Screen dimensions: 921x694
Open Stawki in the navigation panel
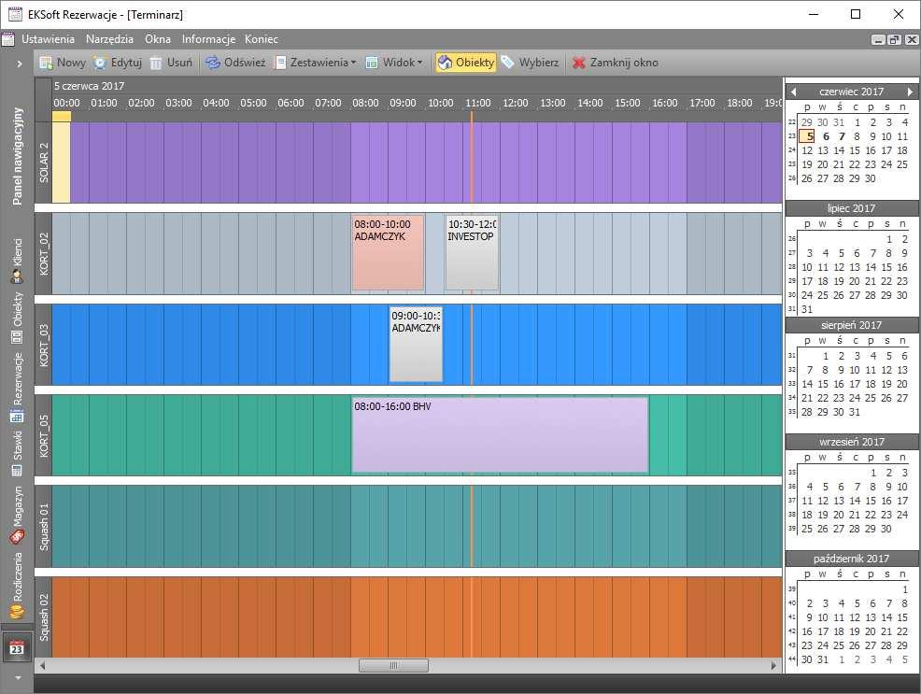(17, 453)
